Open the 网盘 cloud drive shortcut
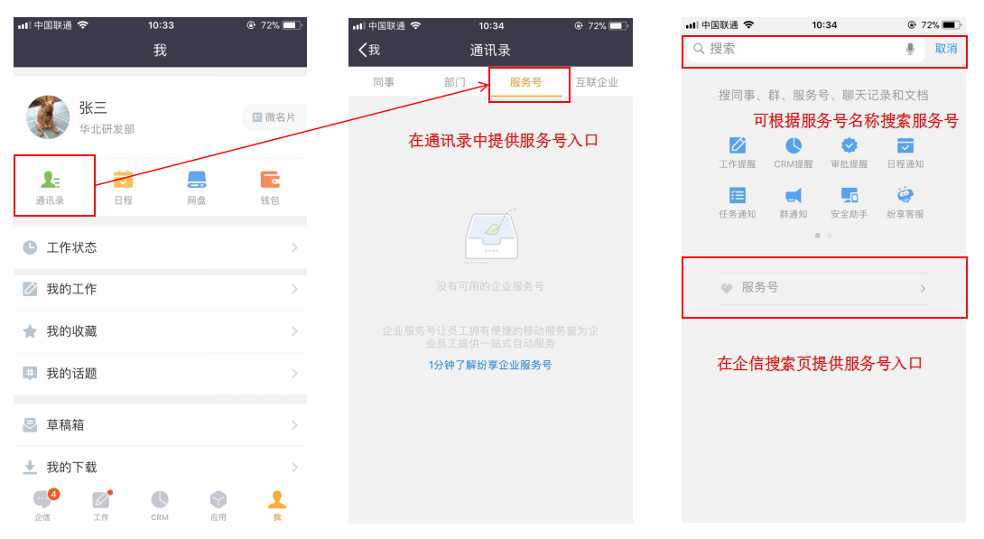 pos(197,187)
